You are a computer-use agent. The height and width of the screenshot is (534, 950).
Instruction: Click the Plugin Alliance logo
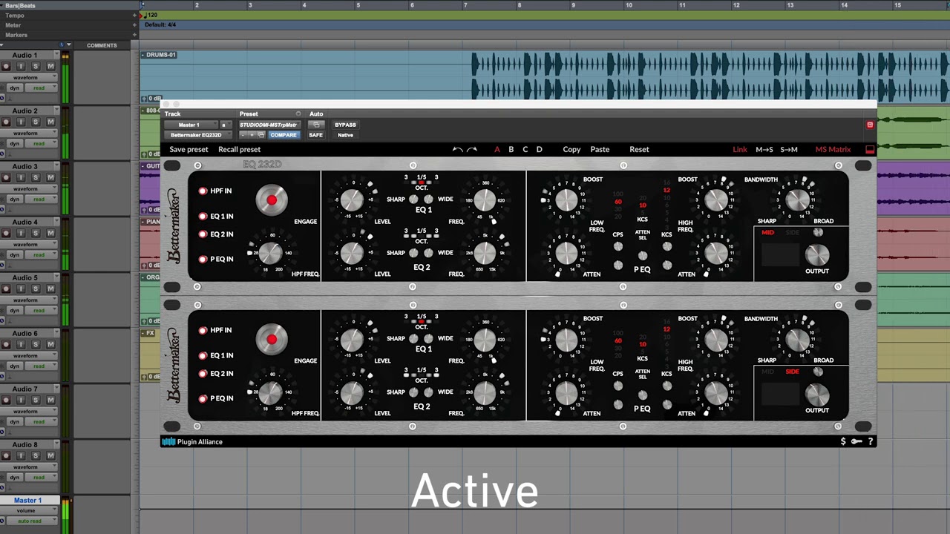pos(192,442)
